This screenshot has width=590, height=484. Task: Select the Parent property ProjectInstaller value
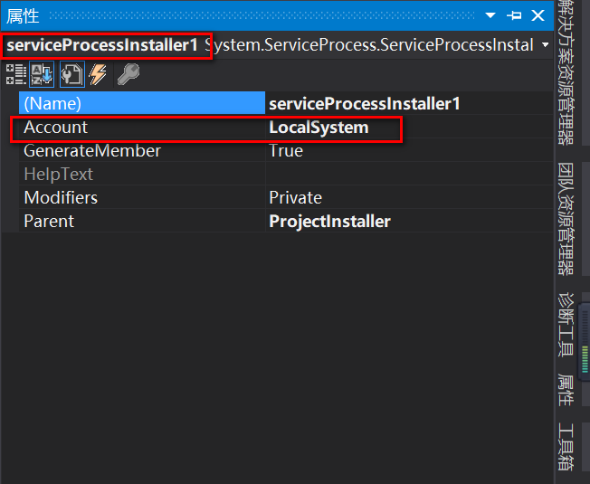[329, 221]
